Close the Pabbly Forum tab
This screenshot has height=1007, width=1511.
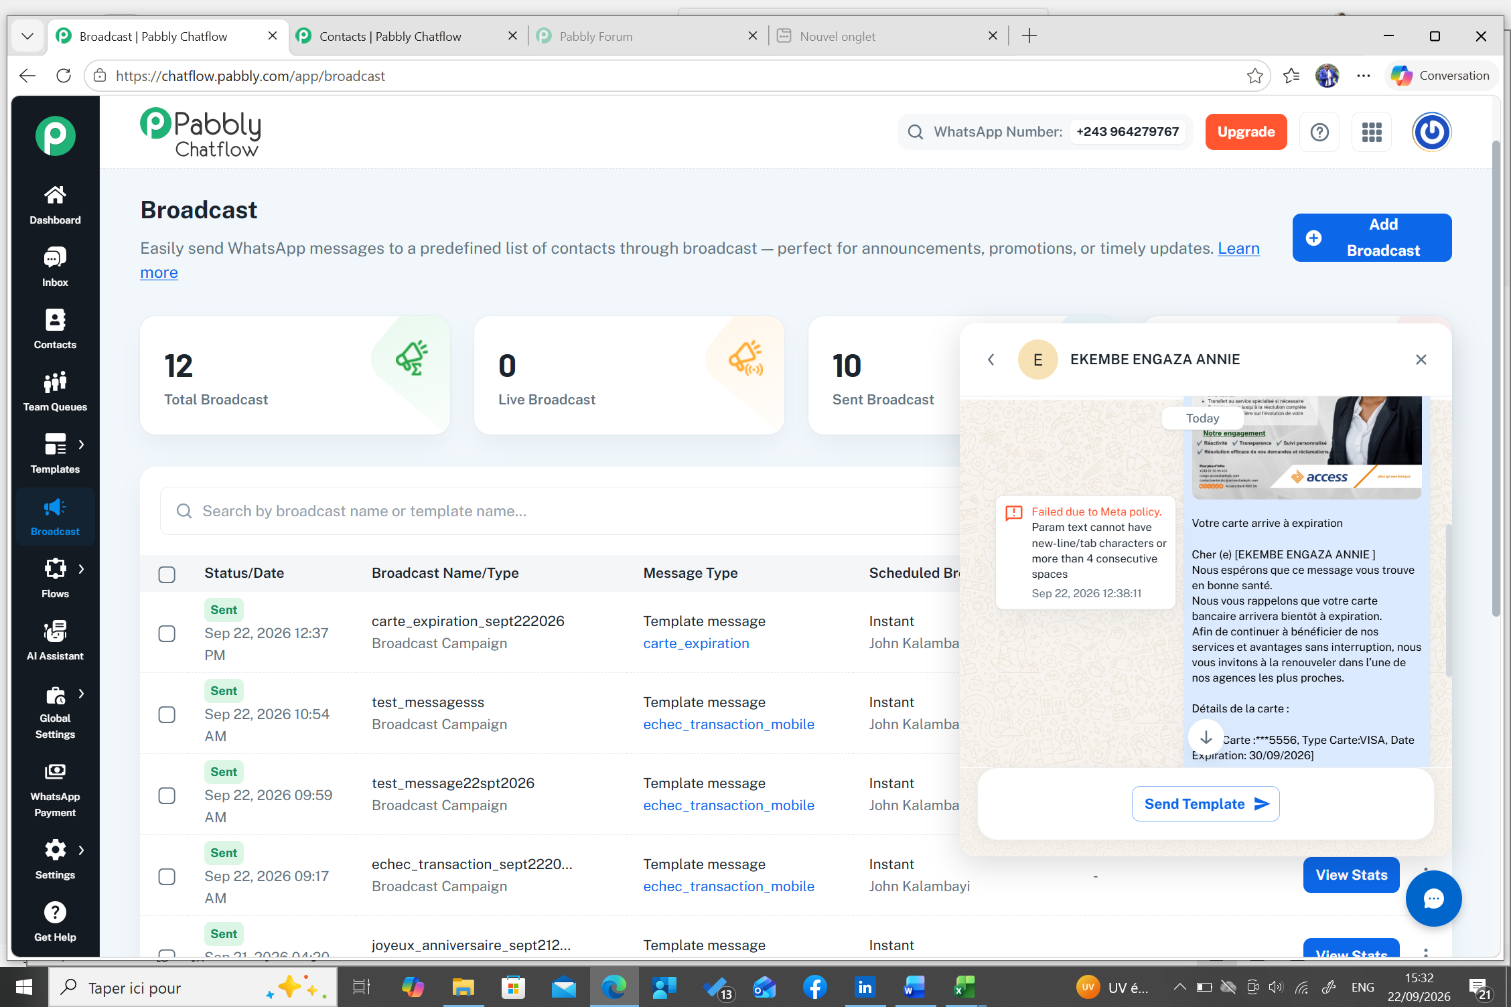pos(753,36)
